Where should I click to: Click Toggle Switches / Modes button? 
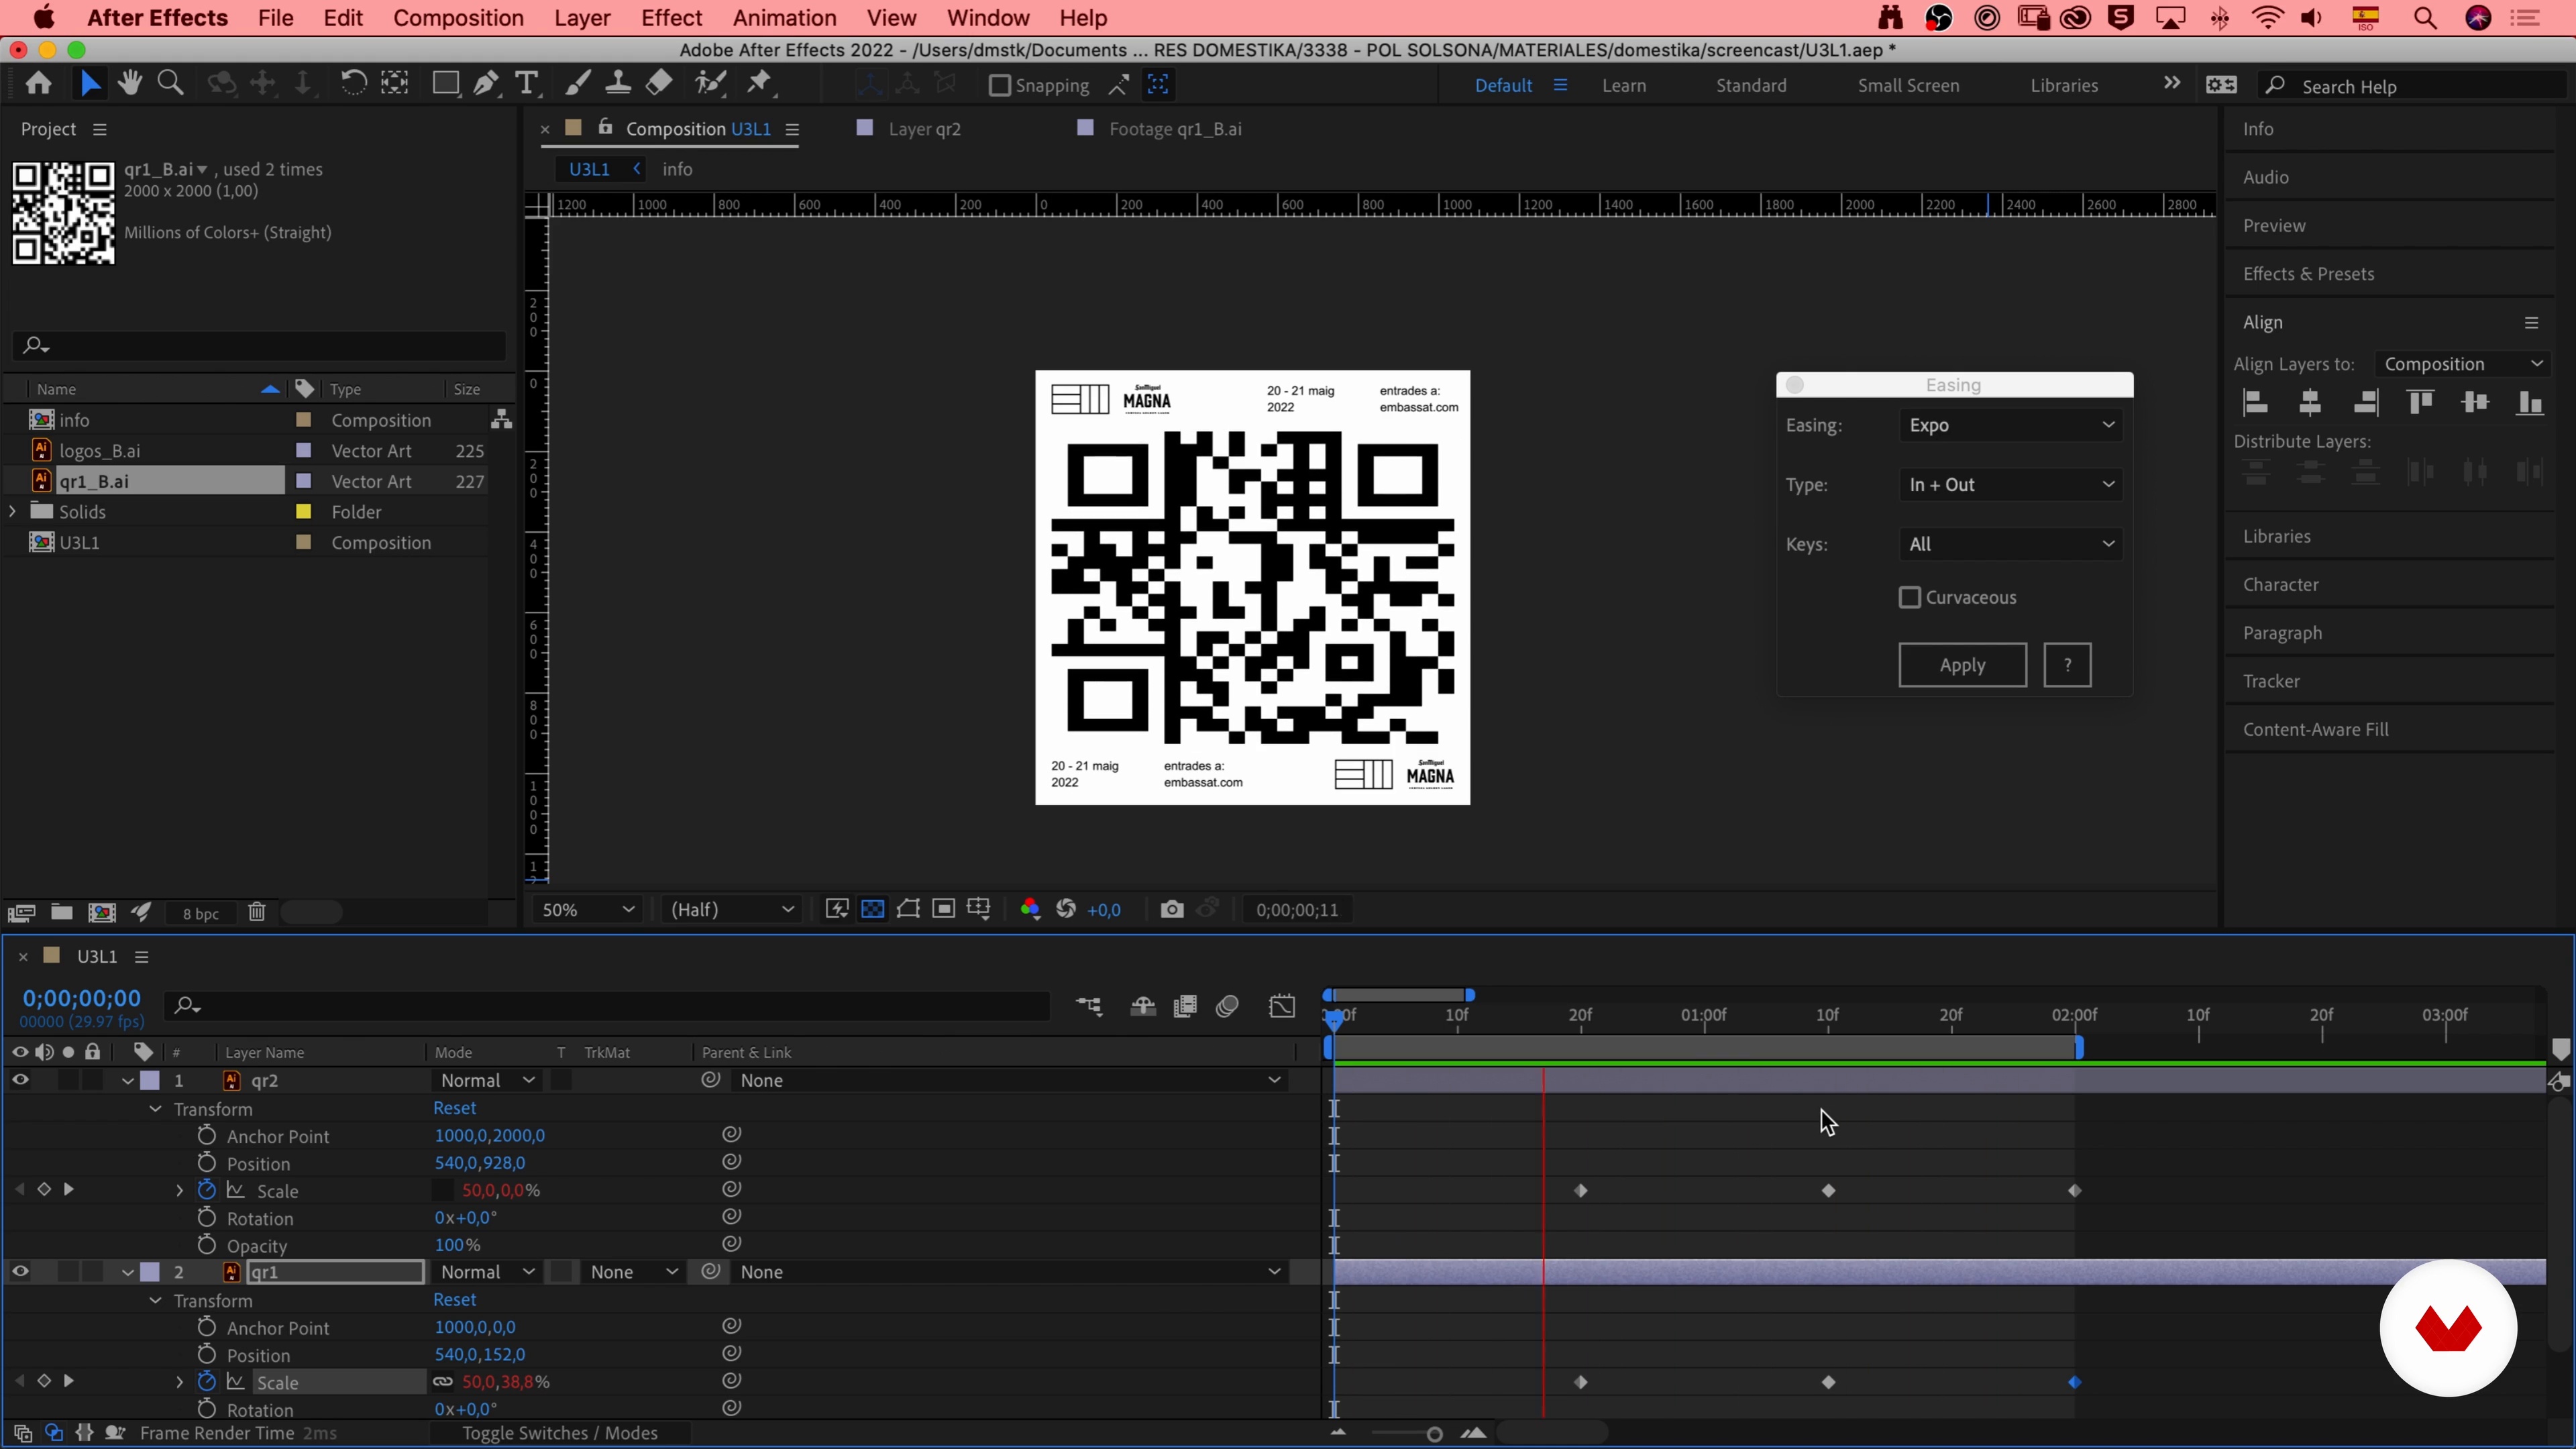(560, 1433)
